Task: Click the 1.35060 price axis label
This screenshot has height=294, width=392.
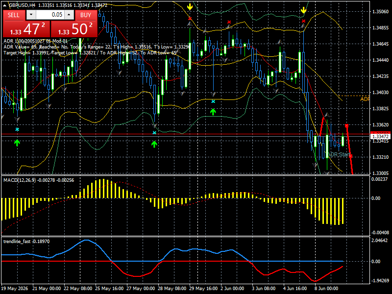Action: [381, 11]
